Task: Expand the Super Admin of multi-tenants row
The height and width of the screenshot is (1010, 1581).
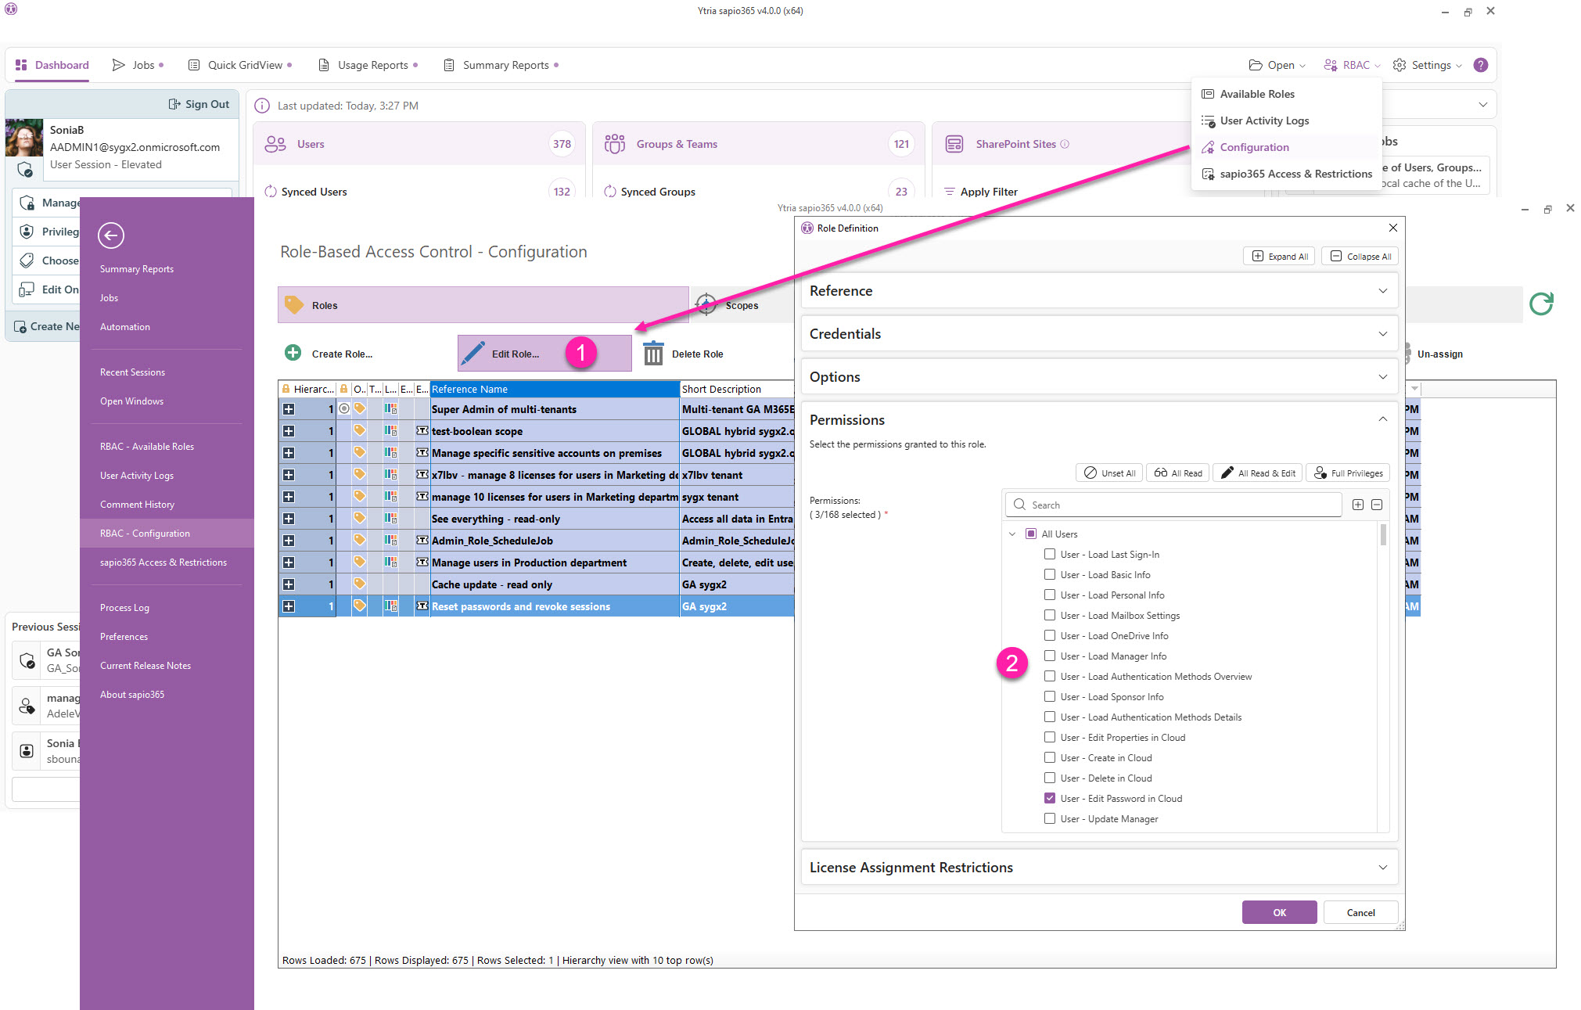Action: [x=289, y=409]
